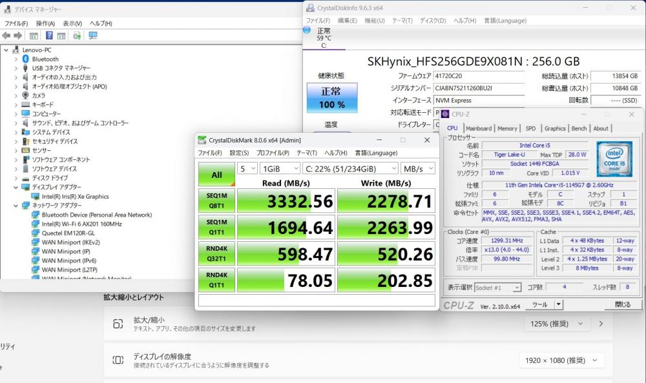Viewport: 646px width, 383px height.
Task: Select WAN Miniport (IKEv2) entry
Action: pyautogui.click(x=70, y=242)
